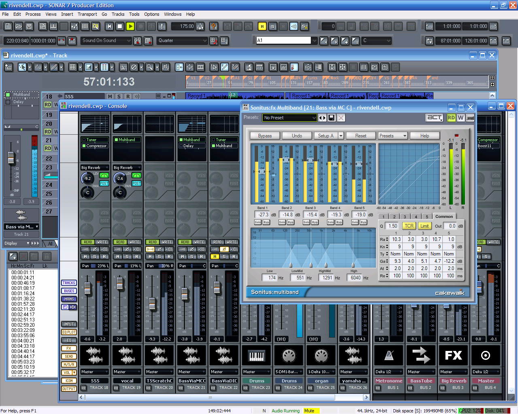Open Tracks menu

click(118, 14)
